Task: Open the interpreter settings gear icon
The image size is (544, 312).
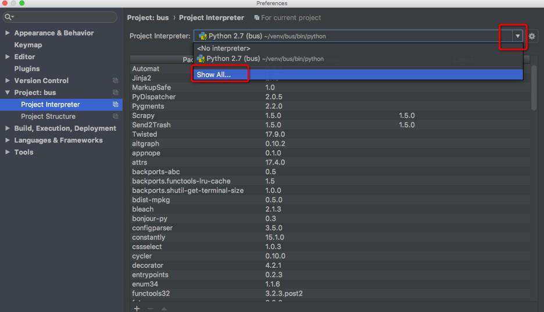Action: pos(532,36)
